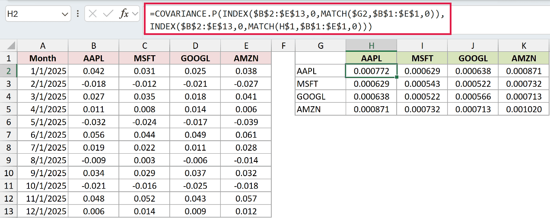Screen dimensions: 550x218
Task: Select column I header
Action: 422,46
